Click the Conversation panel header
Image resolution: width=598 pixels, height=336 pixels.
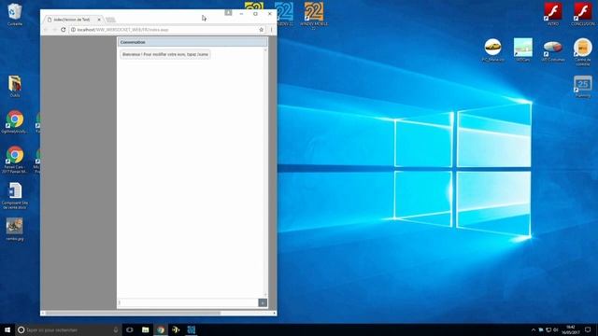192,42
